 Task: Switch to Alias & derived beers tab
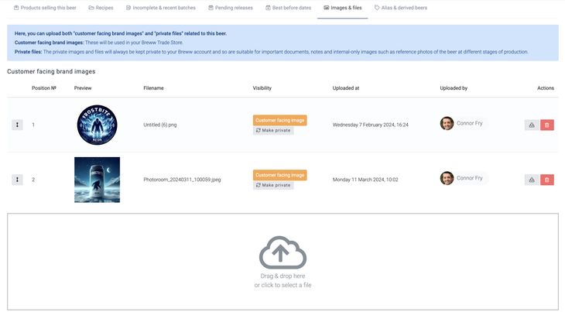pos(400,8)
